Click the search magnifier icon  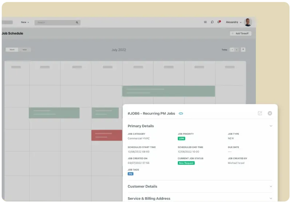click(x=77, y=22)
